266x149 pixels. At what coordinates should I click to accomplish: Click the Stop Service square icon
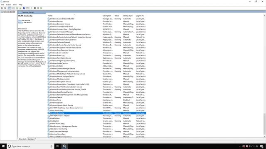tap(35, 8)
